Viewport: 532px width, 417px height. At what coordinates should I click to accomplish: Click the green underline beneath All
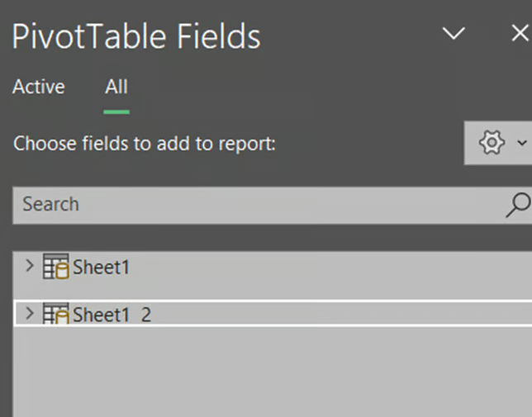pyautogui.click(x=116, y=111)
